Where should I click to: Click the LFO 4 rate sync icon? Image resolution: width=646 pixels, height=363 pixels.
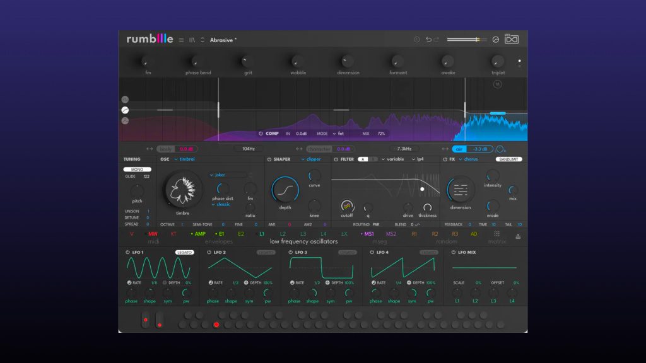(373, 283)
